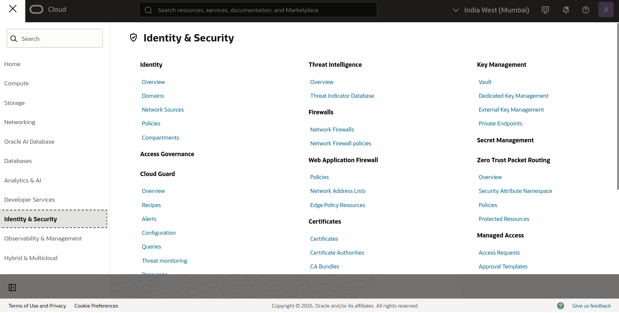The height and width of the screenshot is (313, 619).
Task: Open the notifications bell icon
Action: (x=566, y=10)
